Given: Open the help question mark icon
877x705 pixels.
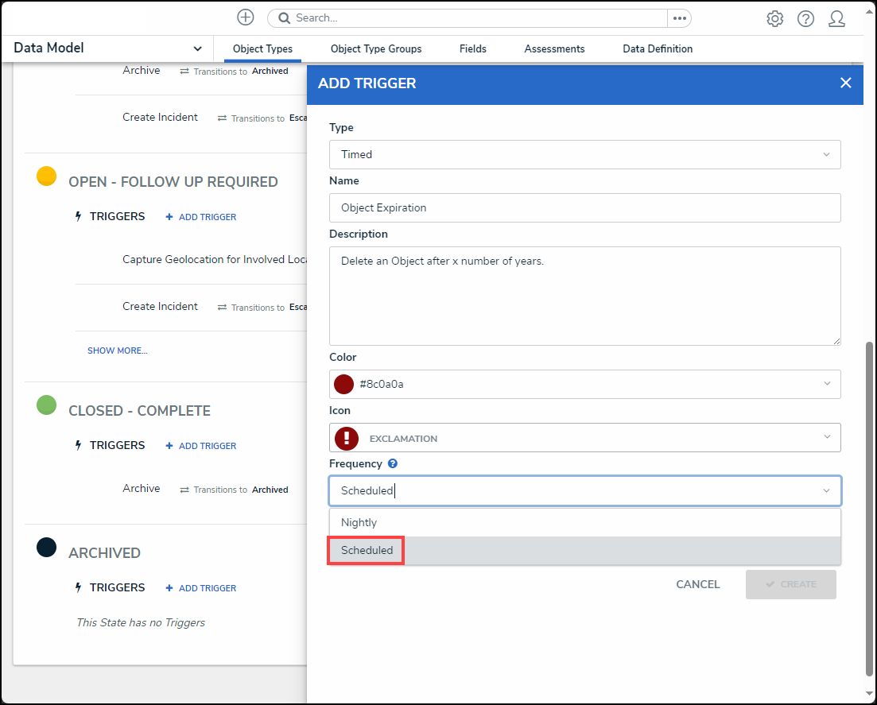Looking at the screenshot, I should click(805, 19).
